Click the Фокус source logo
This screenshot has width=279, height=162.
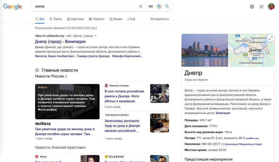point(37,156)
